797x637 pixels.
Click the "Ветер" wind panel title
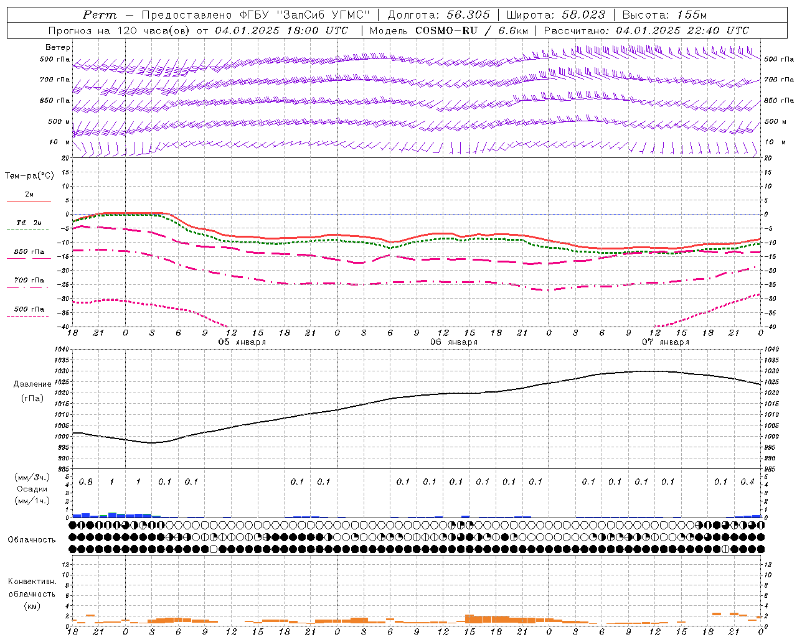pyautogui.click(x=58, y=47)
